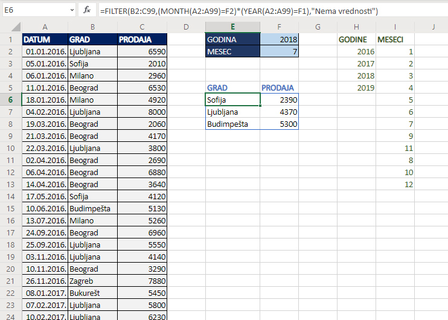Select the 2019 cell under GODINE
The height and width of the screenshot is (320, 448).
coord(356,88)
